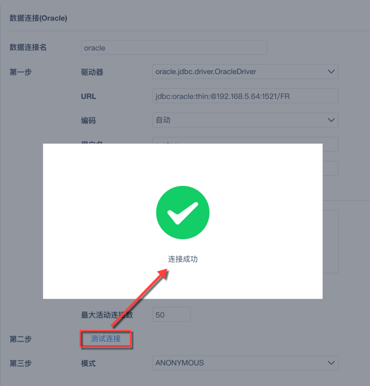The width and height of the screenshot is (370, 386).
Task: Click the 第三步 step label
Action: pyautogui.click(x=21, y=364)
